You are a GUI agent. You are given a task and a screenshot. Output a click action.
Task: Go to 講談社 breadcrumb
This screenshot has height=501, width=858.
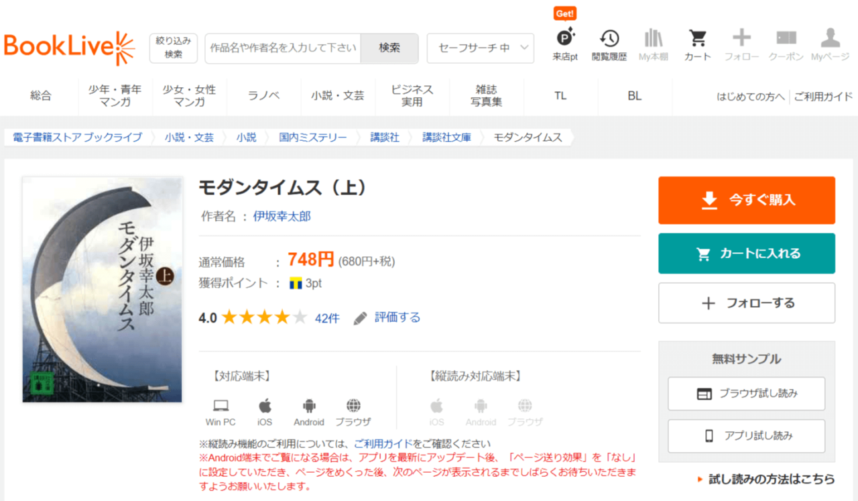tap(385, 137)
